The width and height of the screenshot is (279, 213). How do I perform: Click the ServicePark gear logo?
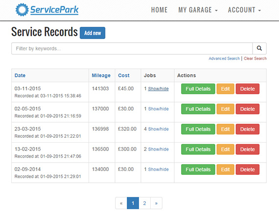(22, 10)
